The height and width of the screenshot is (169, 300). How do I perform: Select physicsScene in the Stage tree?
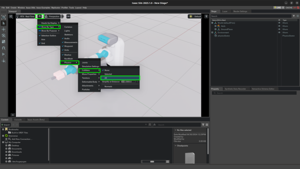(x=223, y=36)
